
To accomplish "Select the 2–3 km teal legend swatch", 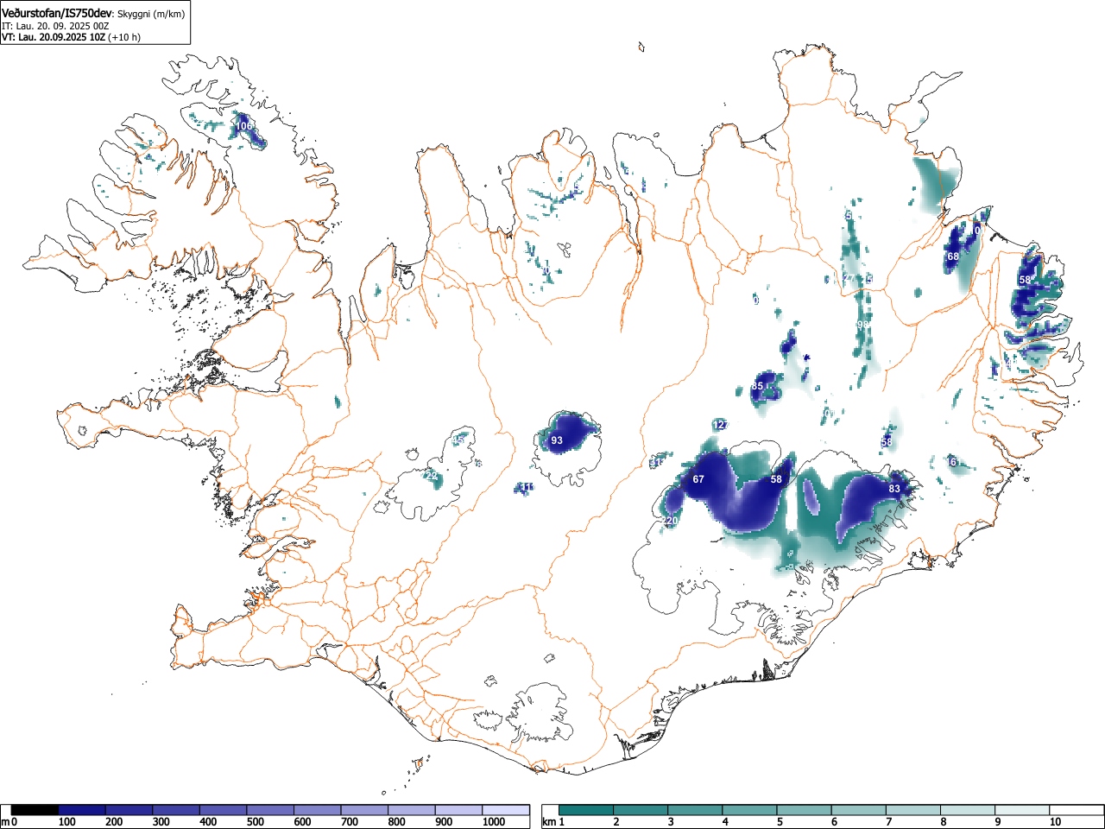I will pyautogui.click(x=641, y=810).
